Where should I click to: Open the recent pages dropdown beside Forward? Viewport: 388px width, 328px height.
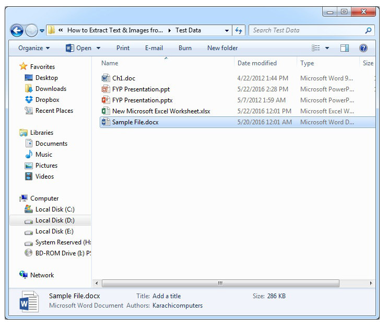42,31
